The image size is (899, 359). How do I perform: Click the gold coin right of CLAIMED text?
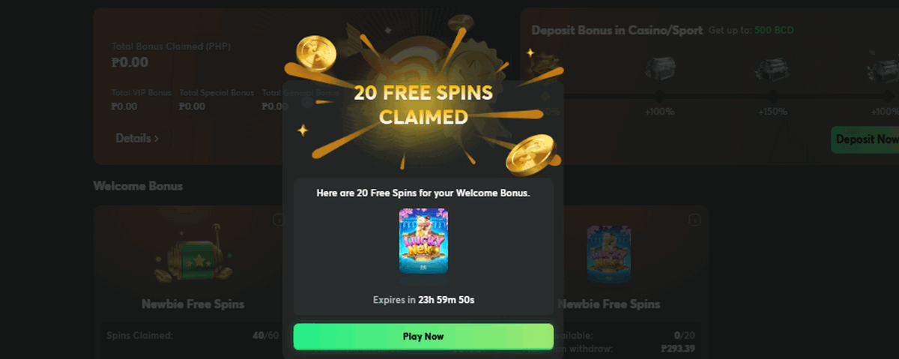point(531,154)
